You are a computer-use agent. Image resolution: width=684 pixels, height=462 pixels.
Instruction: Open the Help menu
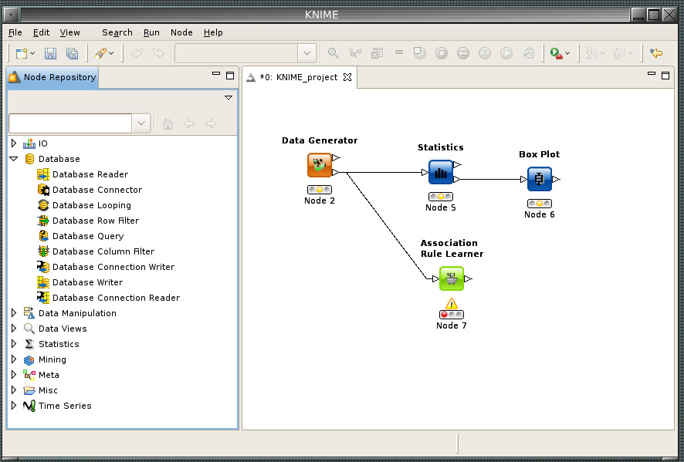213,32
